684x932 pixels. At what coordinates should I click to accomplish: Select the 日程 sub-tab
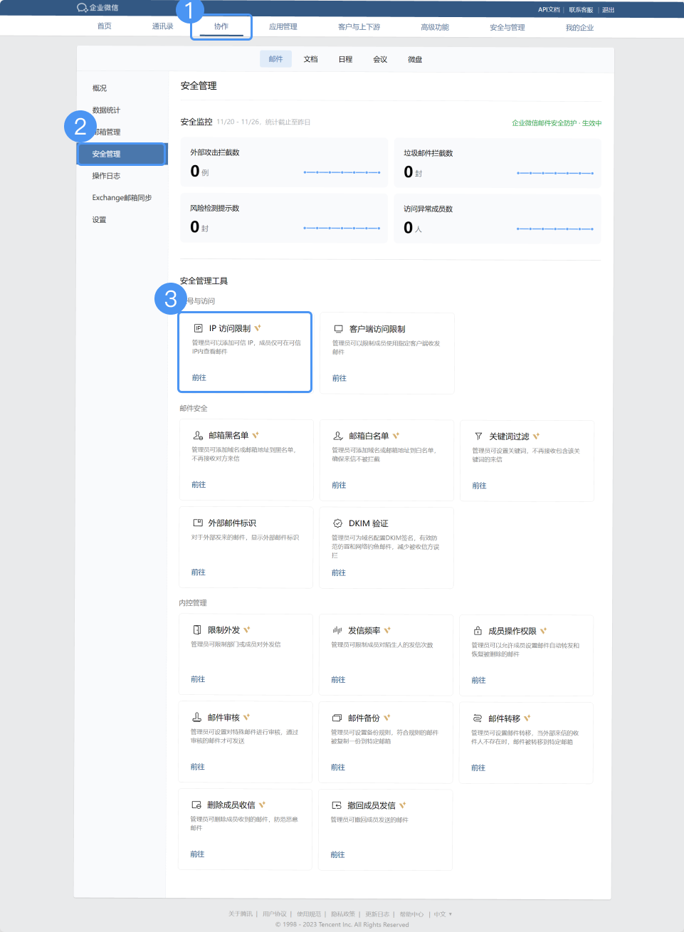tap(345, 59)
